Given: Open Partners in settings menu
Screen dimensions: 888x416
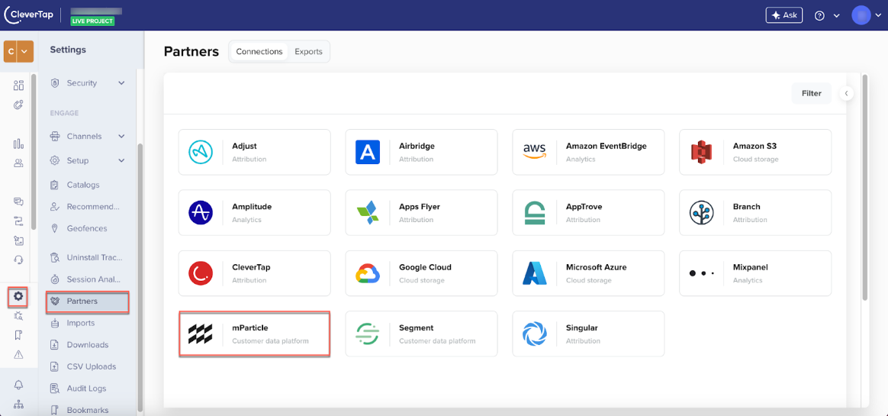Looking at the screenshot, I should (88, 301).
